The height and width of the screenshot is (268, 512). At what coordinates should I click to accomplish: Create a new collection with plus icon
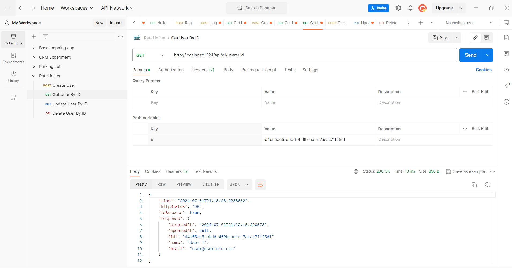pos(34,36)
